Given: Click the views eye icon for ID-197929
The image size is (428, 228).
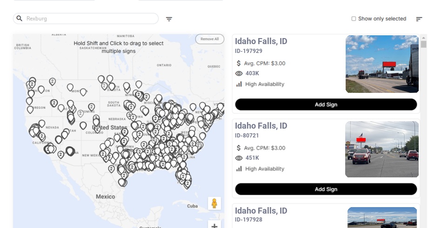Looking at the screenshot, I should pyautogui.click(x=239, y=73).
